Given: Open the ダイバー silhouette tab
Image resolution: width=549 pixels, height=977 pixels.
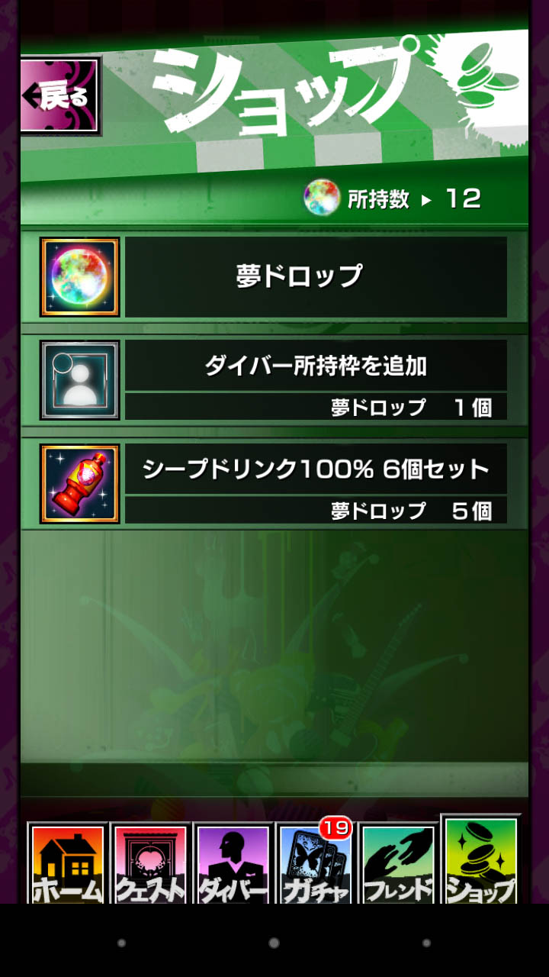Looking at the screenshot, I should point(233,864).
